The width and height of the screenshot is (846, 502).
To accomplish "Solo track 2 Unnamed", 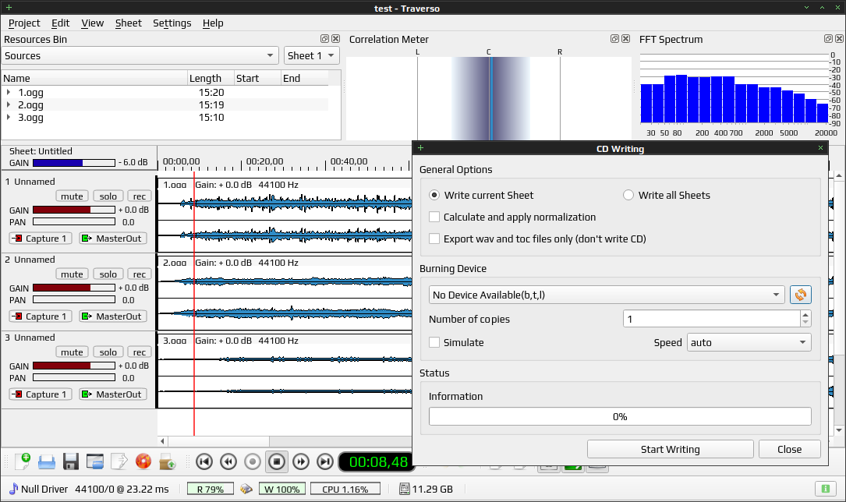I will (108, 274).
